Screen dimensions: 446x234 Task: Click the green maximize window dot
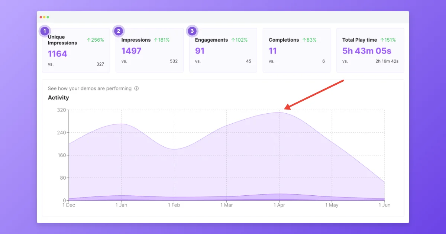click(48, 17)
